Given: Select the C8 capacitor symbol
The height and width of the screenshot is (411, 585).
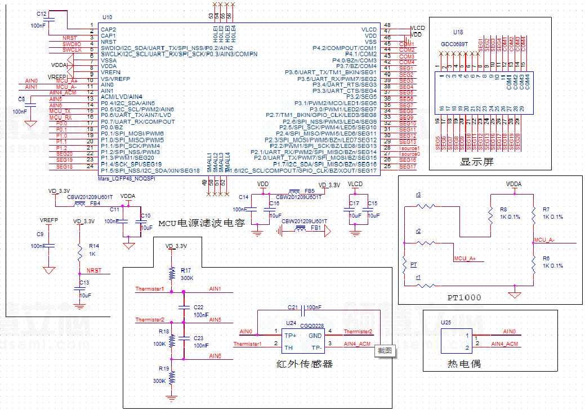Looking at the screenshot, I should pyautogui.click(x=30, y=106).
